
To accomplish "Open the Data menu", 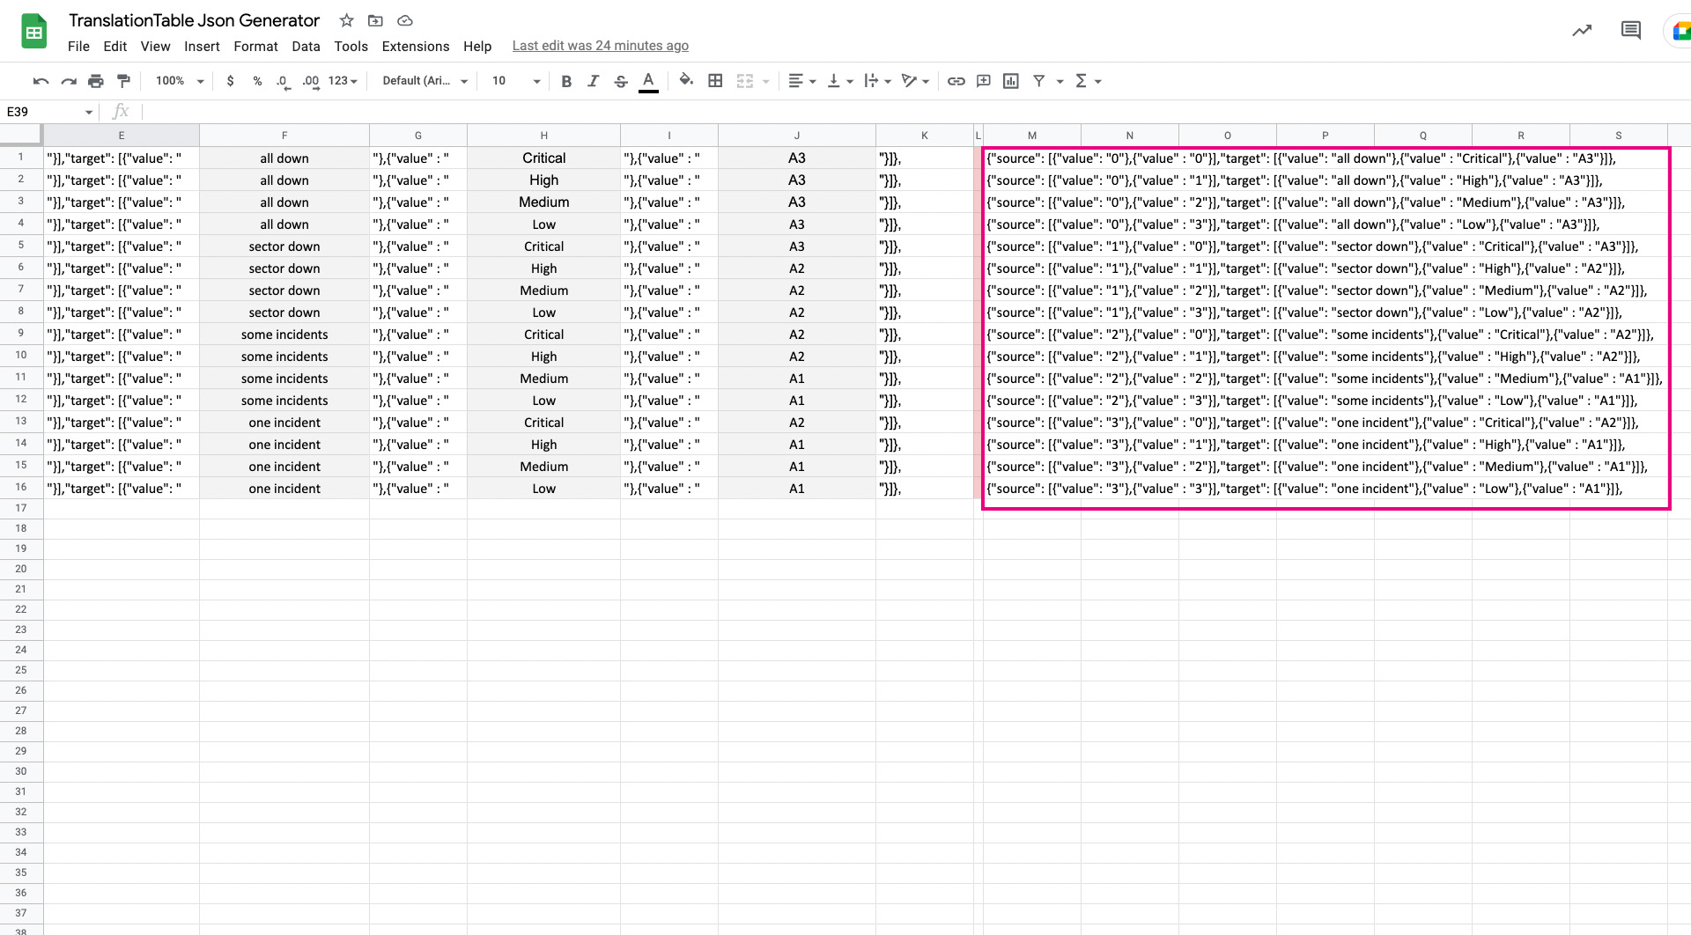I will coord(306,47).
